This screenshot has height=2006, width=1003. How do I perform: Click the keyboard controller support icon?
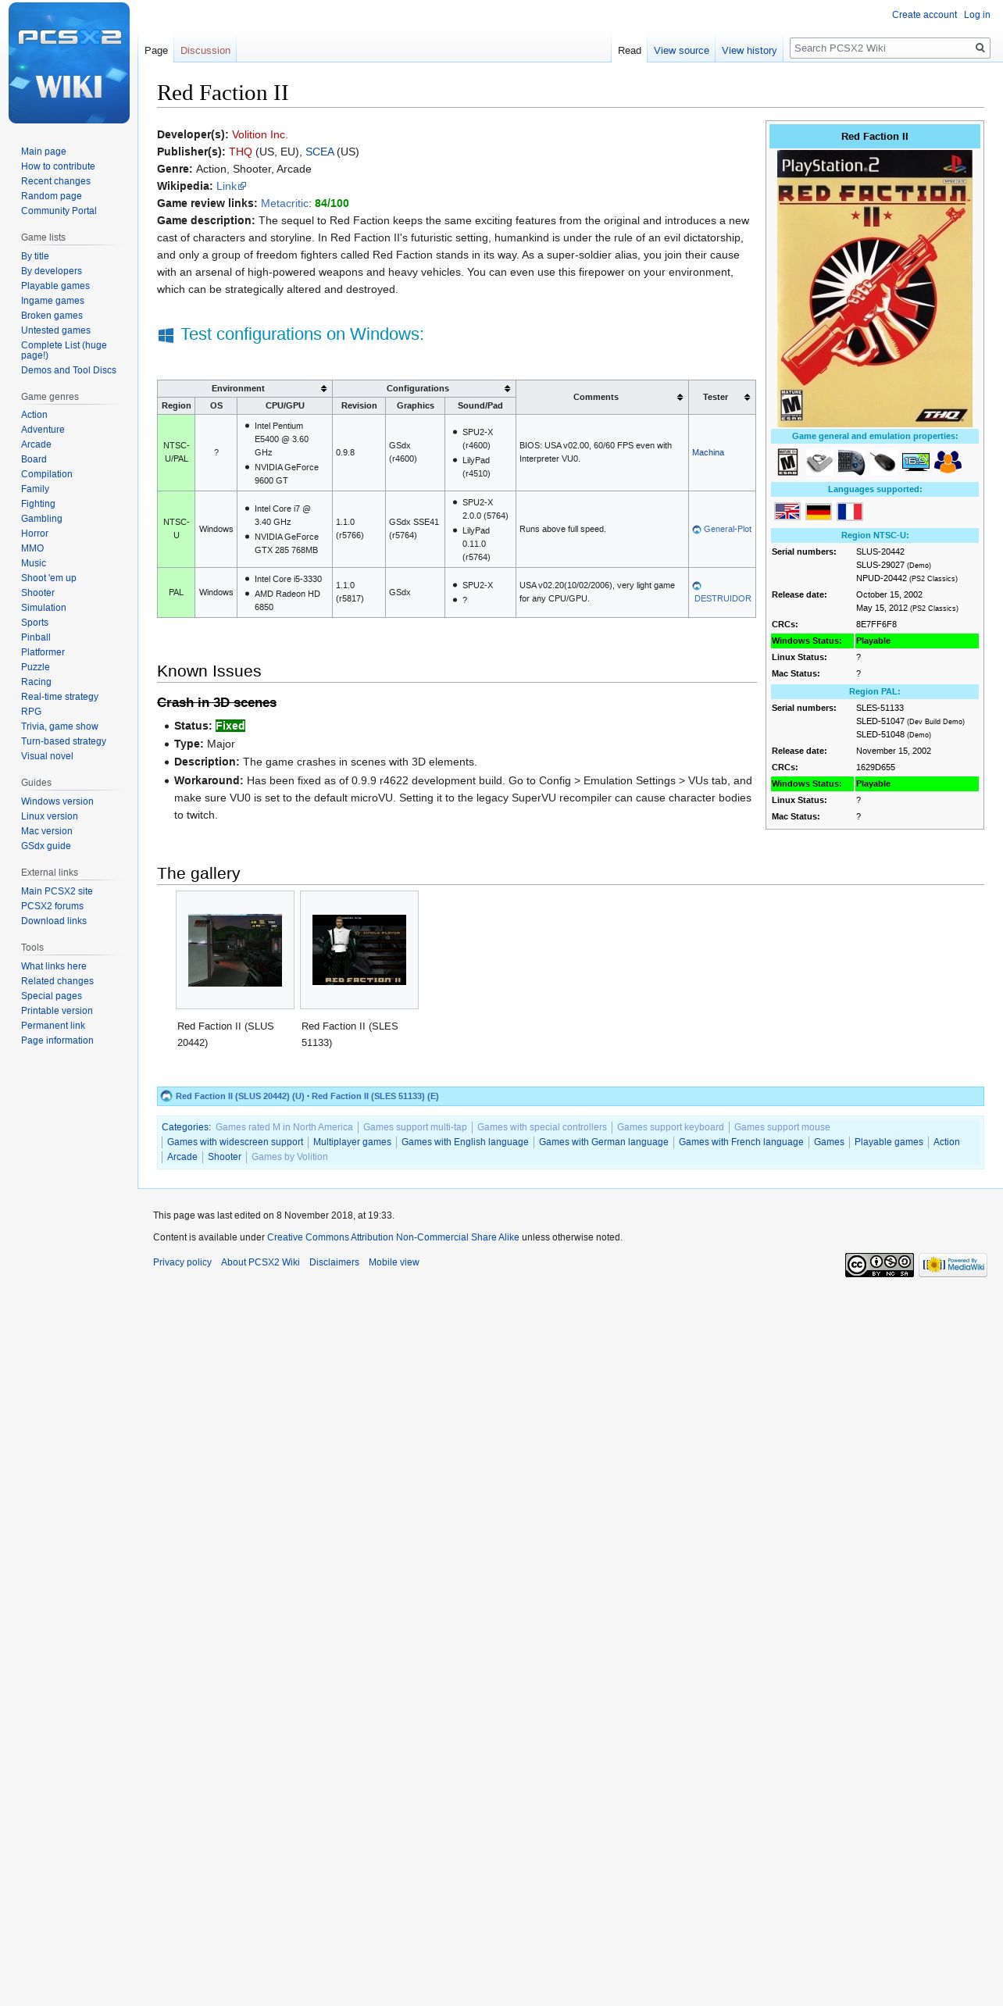[x=851, y=462]
